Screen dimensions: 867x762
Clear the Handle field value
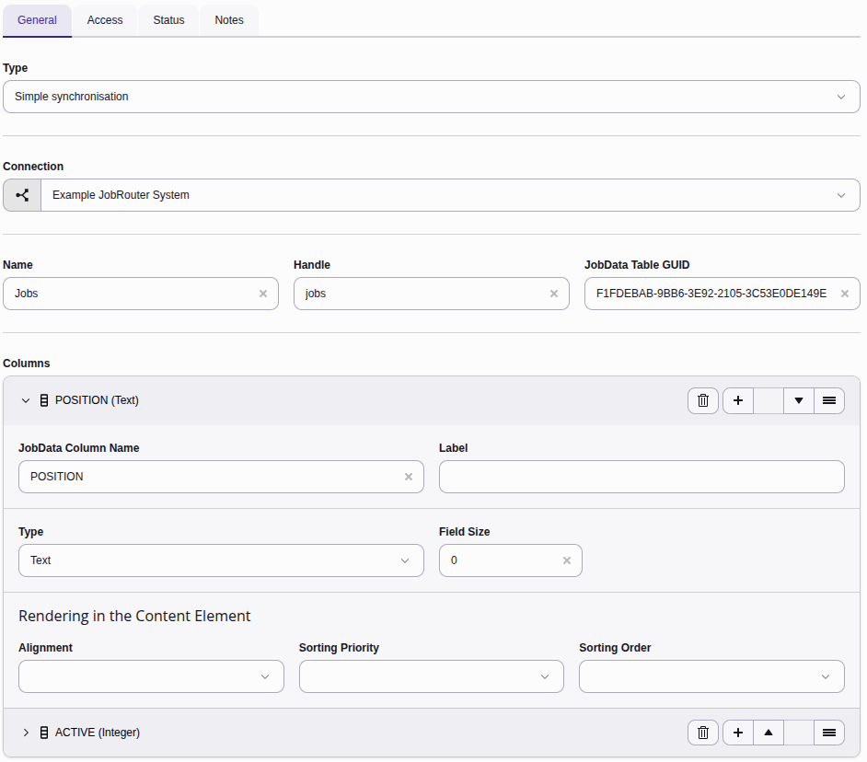[554, 294]
